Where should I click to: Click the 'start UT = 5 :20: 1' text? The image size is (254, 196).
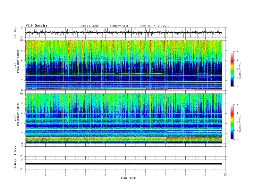(155, 26)
